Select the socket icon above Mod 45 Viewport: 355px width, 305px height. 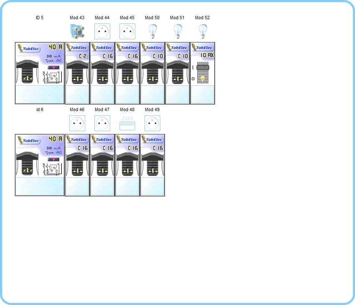point(127,31)
